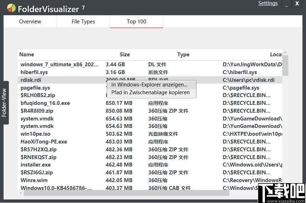Click the 442.05 MB size value

tap(119, 180)
